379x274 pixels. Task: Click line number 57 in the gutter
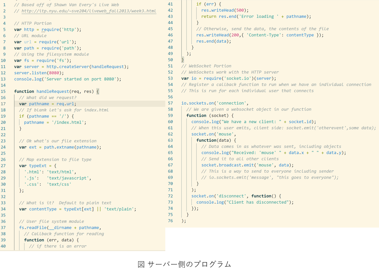click(170, 103)
